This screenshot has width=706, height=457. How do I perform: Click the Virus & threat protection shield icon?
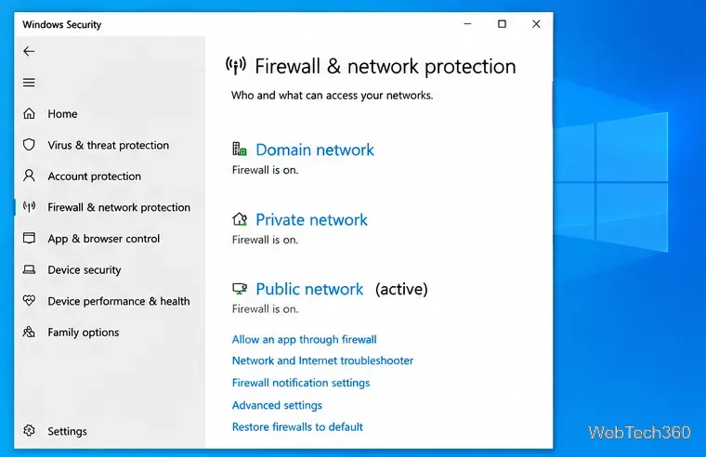[29, 145]
